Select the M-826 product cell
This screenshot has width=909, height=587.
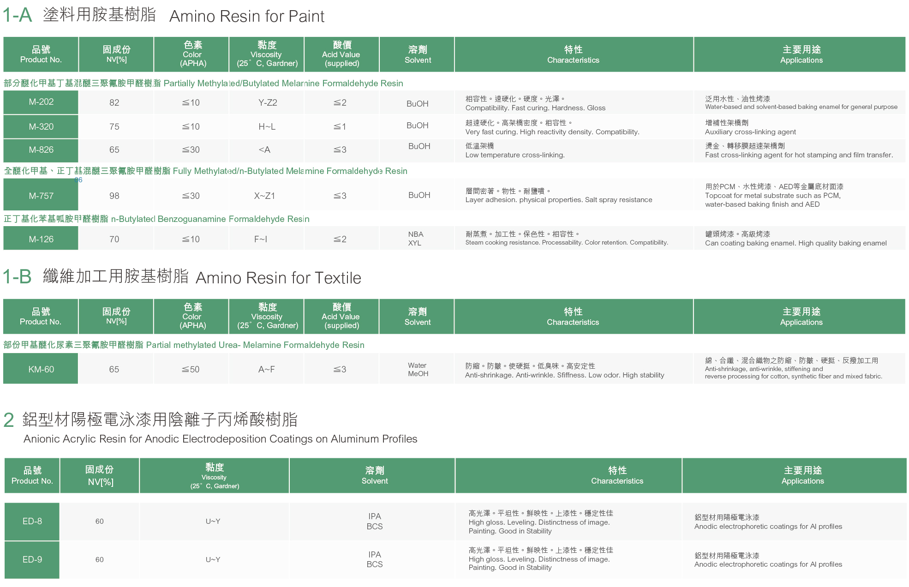click(41, 150)
